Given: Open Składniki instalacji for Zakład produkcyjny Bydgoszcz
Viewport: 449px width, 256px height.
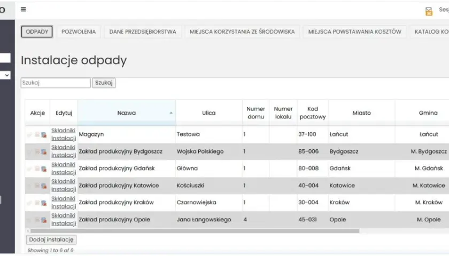Looking at the screenshot, I should (64, 151).
